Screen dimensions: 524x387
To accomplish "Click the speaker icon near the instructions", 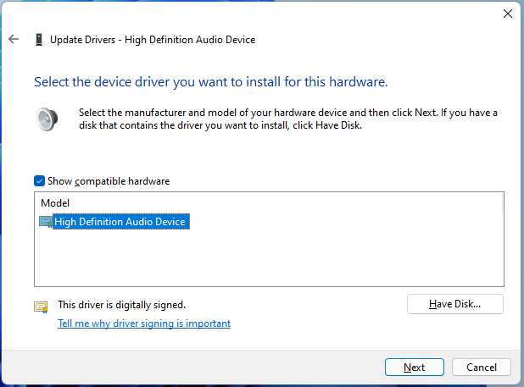I will pyautogui.click(x=47, y=119).
